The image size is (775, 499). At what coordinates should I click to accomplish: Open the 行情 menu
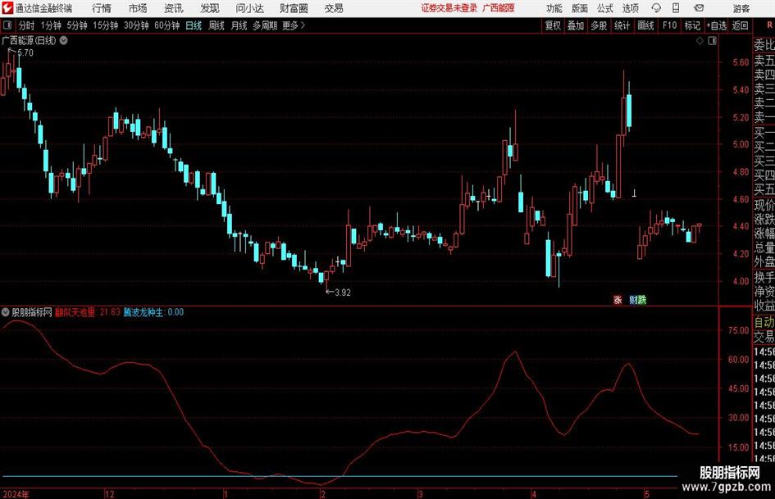pos(102,8)
